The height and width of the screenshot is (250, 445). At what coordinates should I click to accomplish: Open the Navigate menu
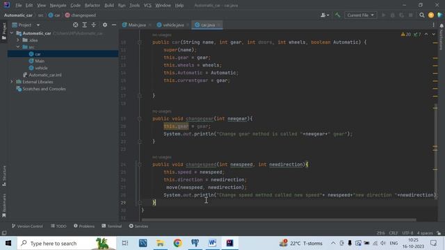click(58, 6)
